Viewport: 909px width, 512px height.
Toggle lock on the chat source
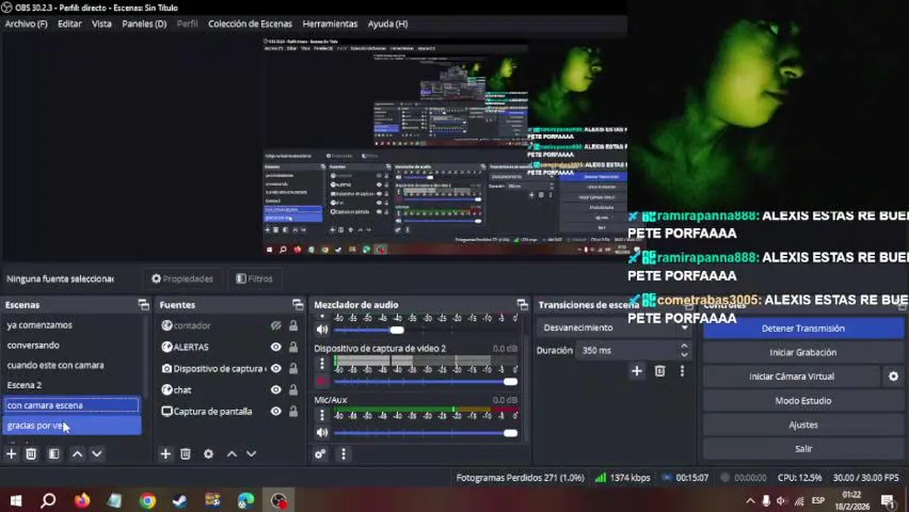293,390
